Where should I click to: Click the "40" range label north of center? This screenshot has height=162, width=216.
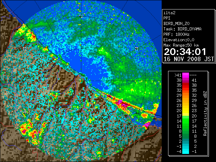(x=81, y=17)
